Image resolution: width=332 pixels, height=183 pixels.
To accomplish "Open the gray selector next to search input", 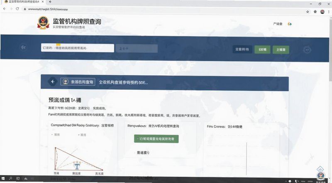I will click(137, 48).
